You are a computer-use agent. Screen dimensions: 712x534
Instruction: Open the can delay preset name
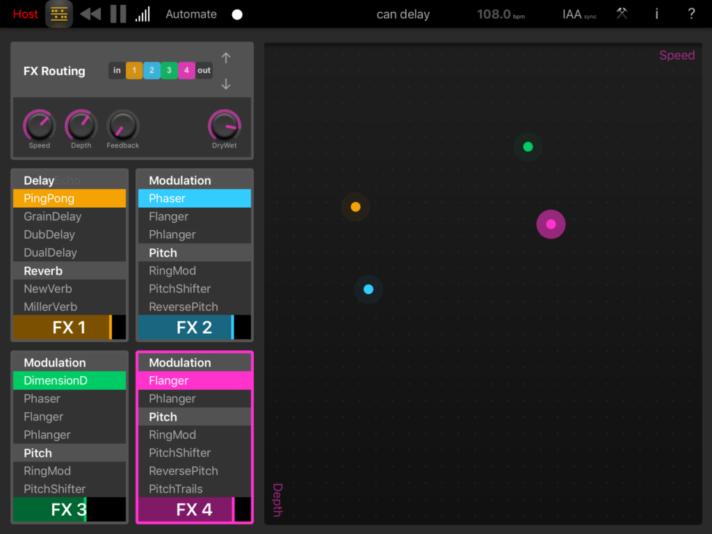403,15
